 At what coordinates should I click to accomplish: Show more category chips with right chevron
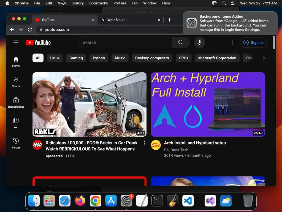click(x=264, y=58)
